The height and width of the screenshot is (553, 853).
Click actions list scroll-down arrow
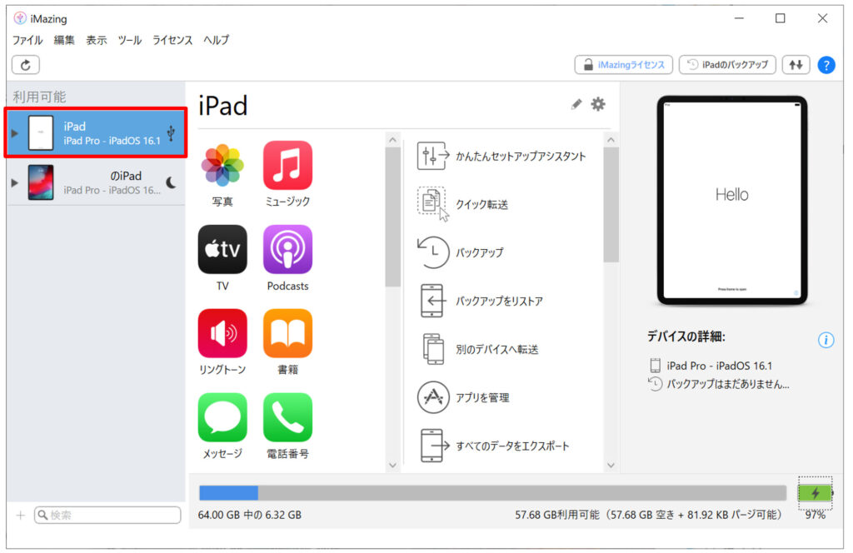click(x=611, y=466)
